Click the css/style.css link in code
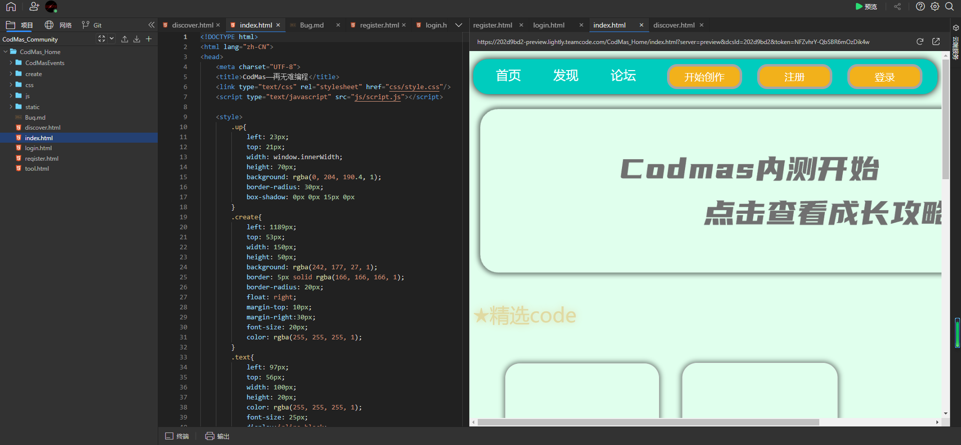Image resolution: width=961 pixels, height=445 pixels. (x=415, y=87)
